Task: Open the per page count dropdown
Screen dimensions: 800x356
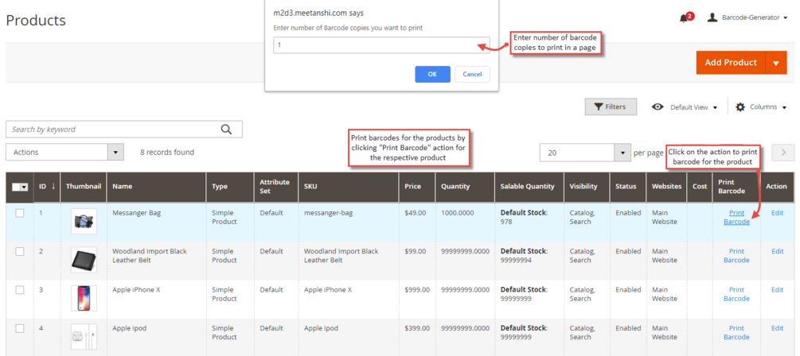Action: [x=622, y=153]
